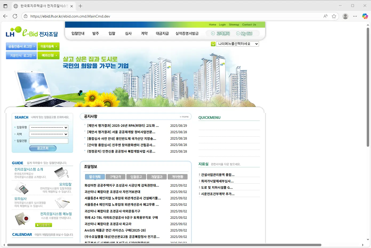Select 계약 from the main navigation menu
Image resolution: width=371 pixels, height=248 pixels.
click(x=144, y=33)
